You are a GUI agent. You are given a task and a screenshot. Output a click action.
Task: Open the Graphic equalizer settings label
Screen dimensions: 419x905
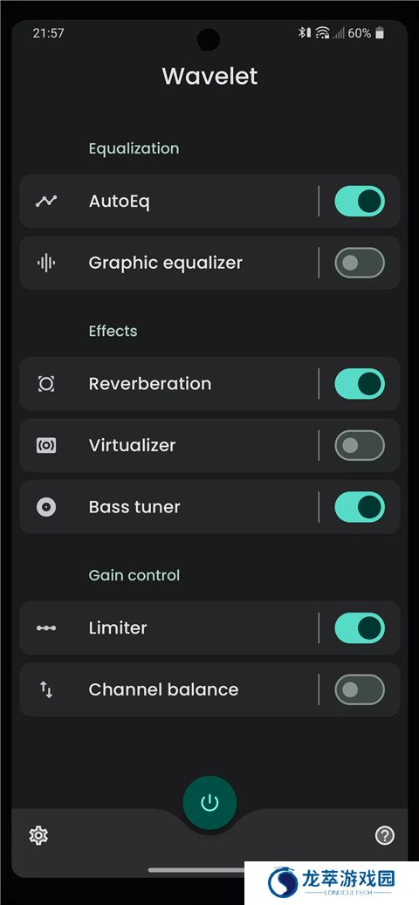tap(166, 264)
